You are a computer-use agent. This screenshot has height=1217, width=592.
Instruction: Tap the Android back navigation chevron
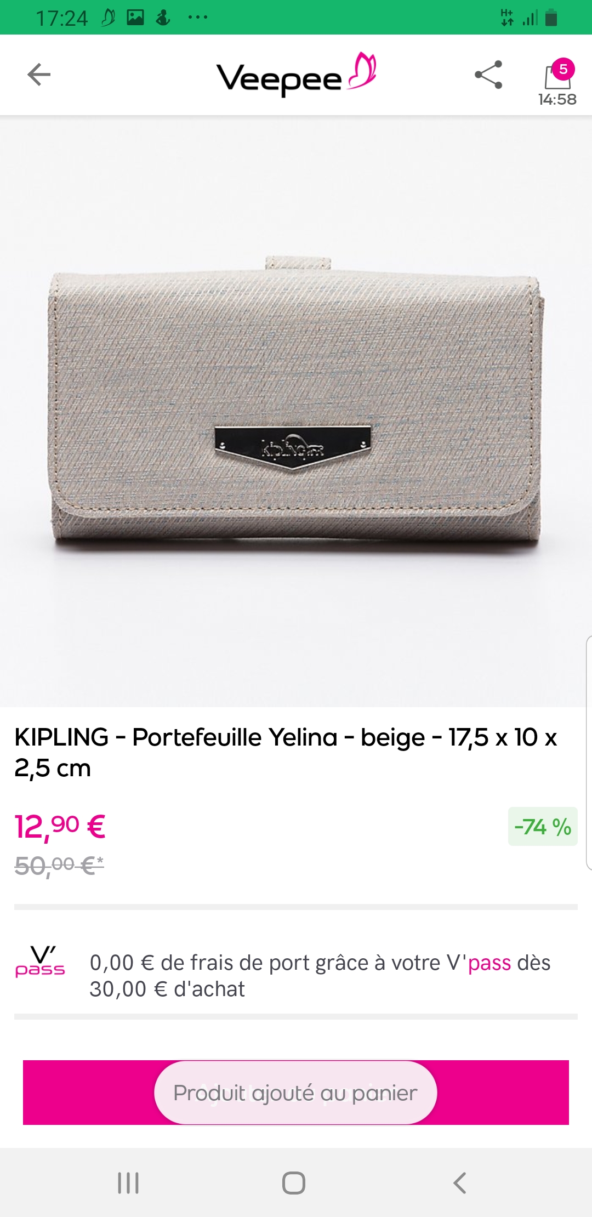tap(460, 1182)
